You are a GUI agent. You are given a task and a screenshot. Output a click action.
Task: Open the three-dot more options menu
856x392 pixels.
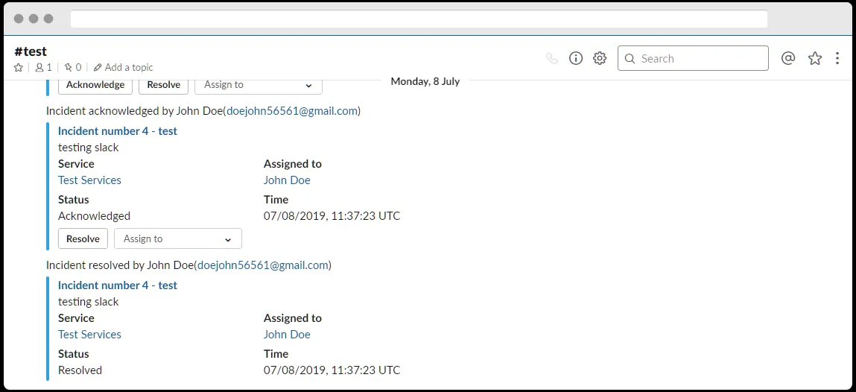click(837, 58)
